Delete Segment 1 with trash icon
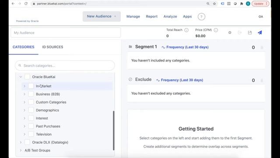The width and height of the screenshot is (280, 158). 262,47
